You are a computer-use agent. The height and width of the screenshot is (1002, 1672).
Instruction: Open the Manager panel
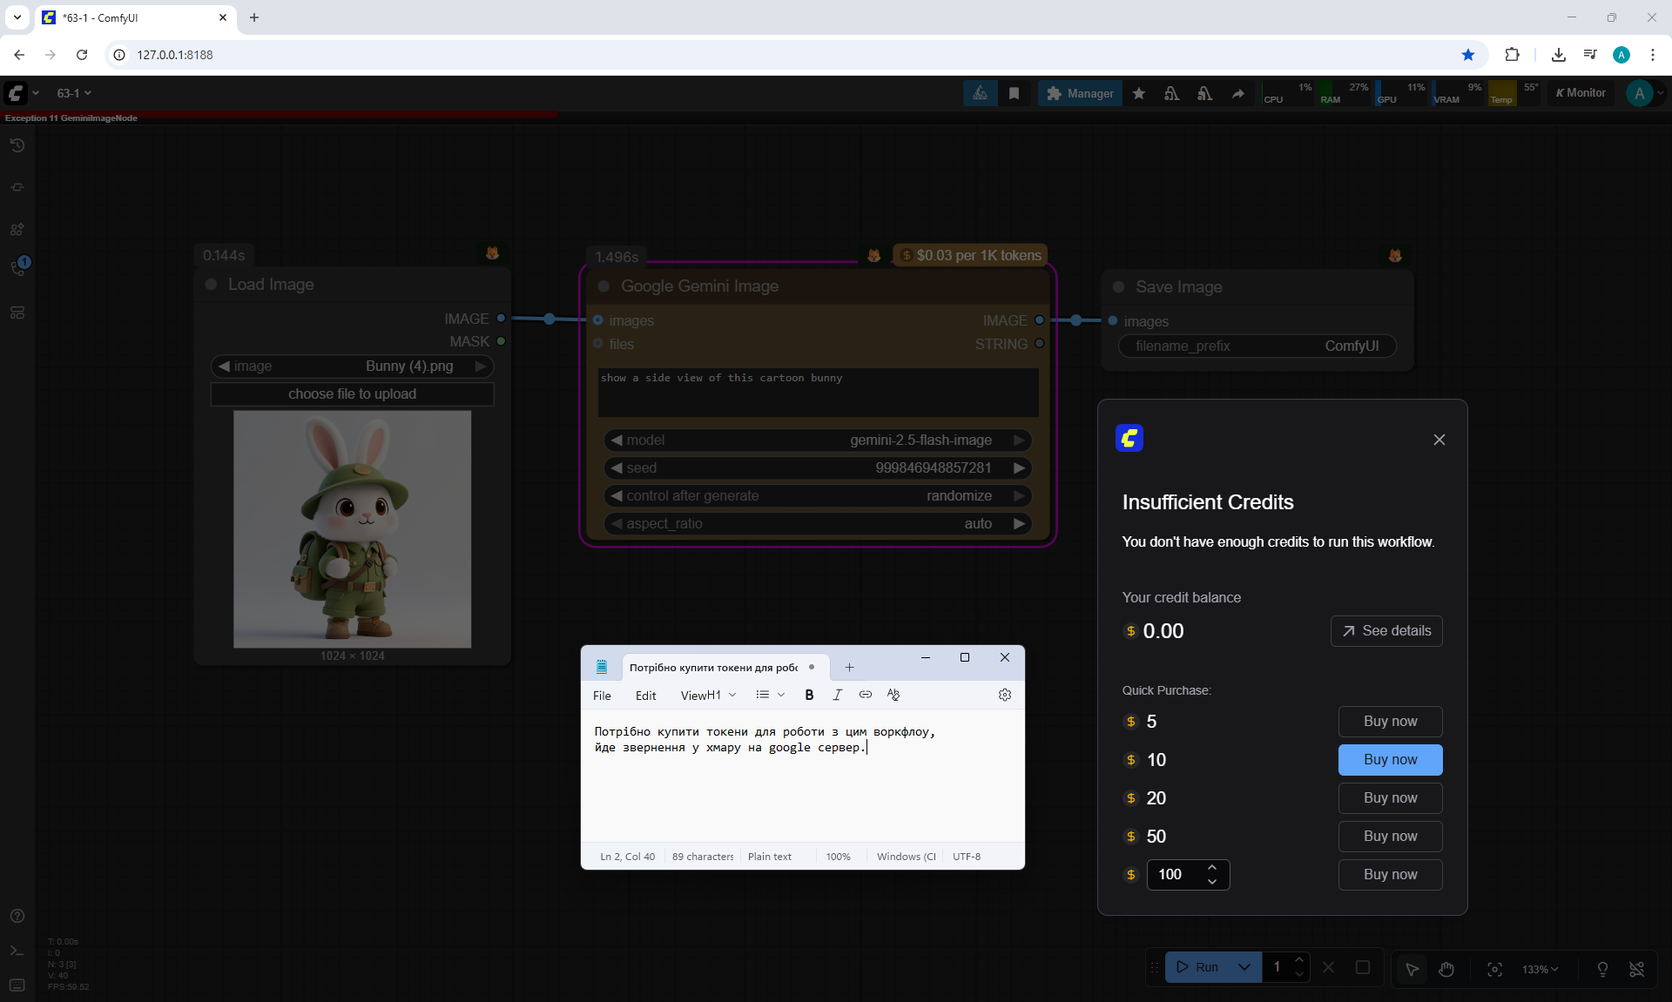coord(1080,93)
